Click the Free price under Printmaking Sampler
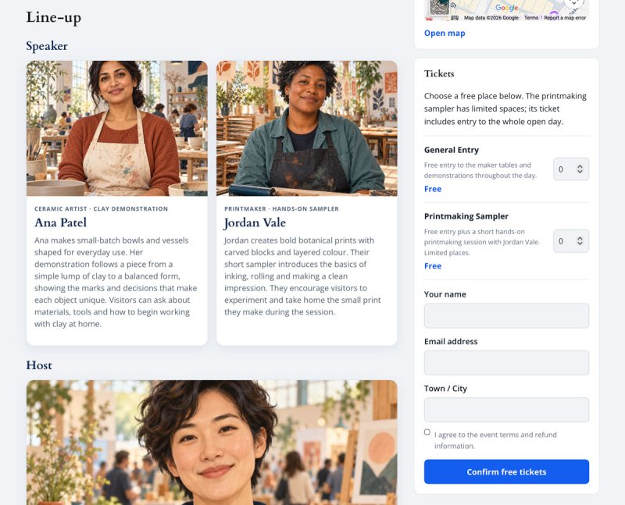Image resolution: width=625 pixels, height=505 pixels. point(433,265)
